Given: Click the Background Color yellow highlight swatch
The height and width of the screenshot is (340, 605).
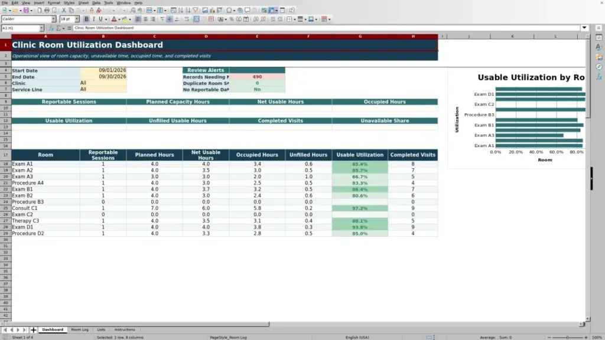Looking at the screenshot, I should point(125,19).
